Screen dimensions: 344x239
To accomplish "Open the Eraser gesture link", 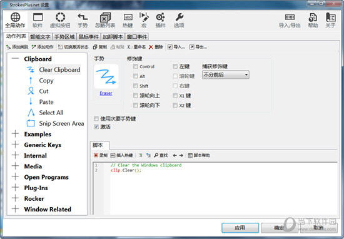I will click(x=106, y=93).
